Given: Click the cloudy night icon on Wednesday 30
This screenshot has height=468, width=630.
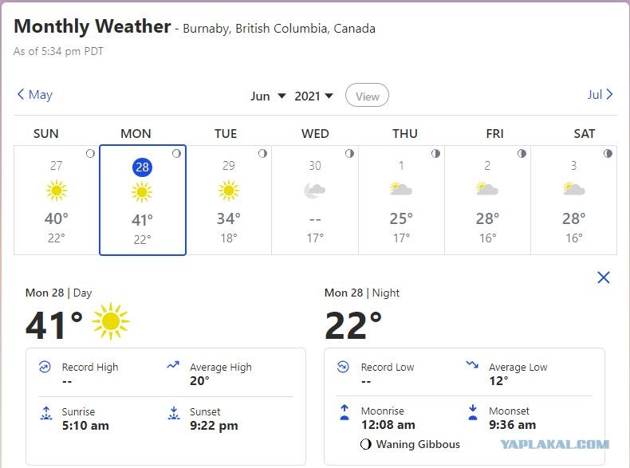Looking at the screenshot, I should coord(314,191).
